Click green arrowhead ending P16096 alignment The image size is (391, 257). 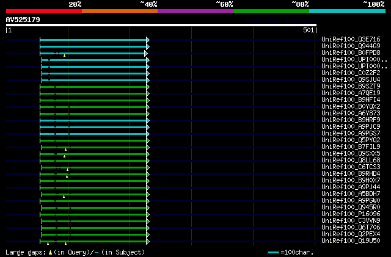tap(148, 215)
